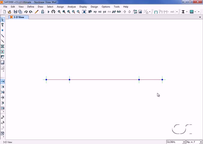Save the model with floppy disk icon
Image resolution: width=203 pixels, height=144 pixels.
(x=15, y=12)
